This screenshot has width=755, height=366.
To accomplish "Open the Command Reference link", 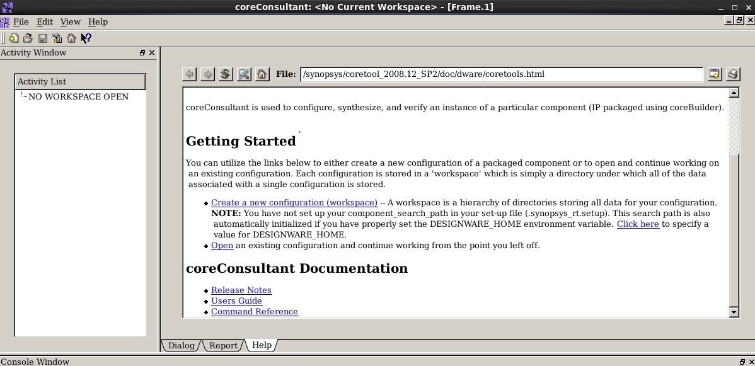I will 255,312.
